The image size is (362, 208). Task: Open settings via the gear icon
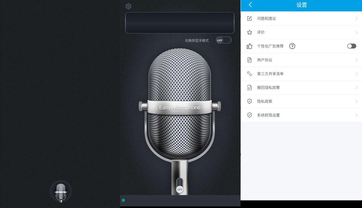point(128,6)
